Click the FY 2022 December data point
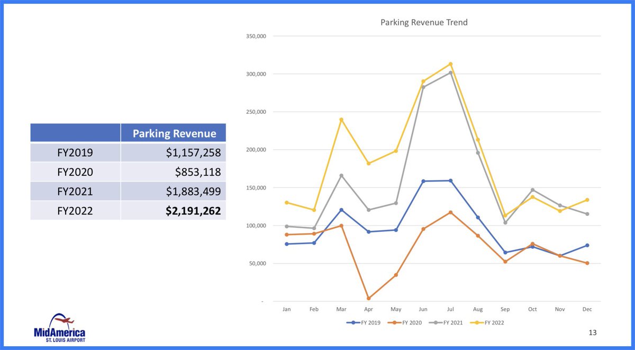The height and width of the screenshot is (350, 635). click(x=587, y=200)
